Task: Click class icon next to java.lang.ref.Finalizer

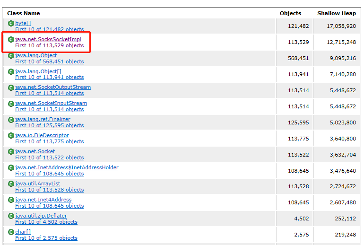Action: (11, 120)
